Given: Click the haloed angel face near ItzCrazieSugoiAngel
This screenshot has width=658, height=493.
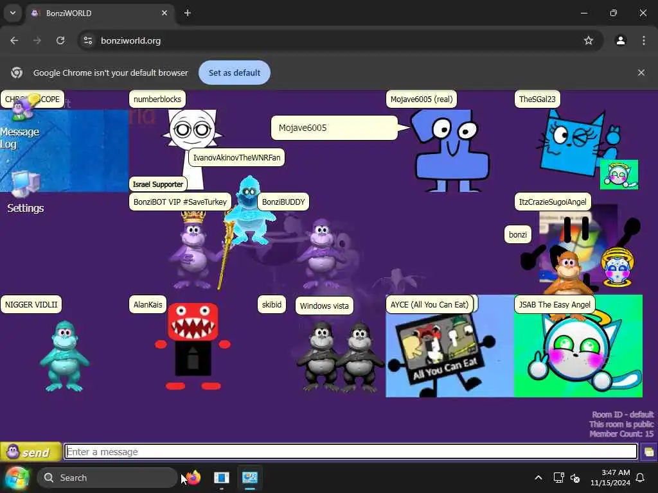Looking at the screenshot, I should click(x=617, y=268).
